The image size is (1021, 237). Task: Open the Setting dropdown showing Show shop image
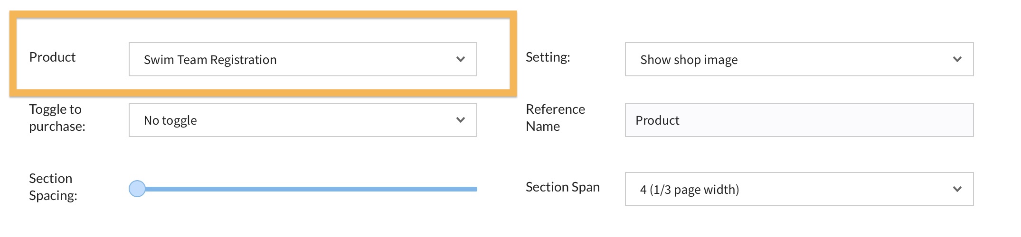point(799,59)
